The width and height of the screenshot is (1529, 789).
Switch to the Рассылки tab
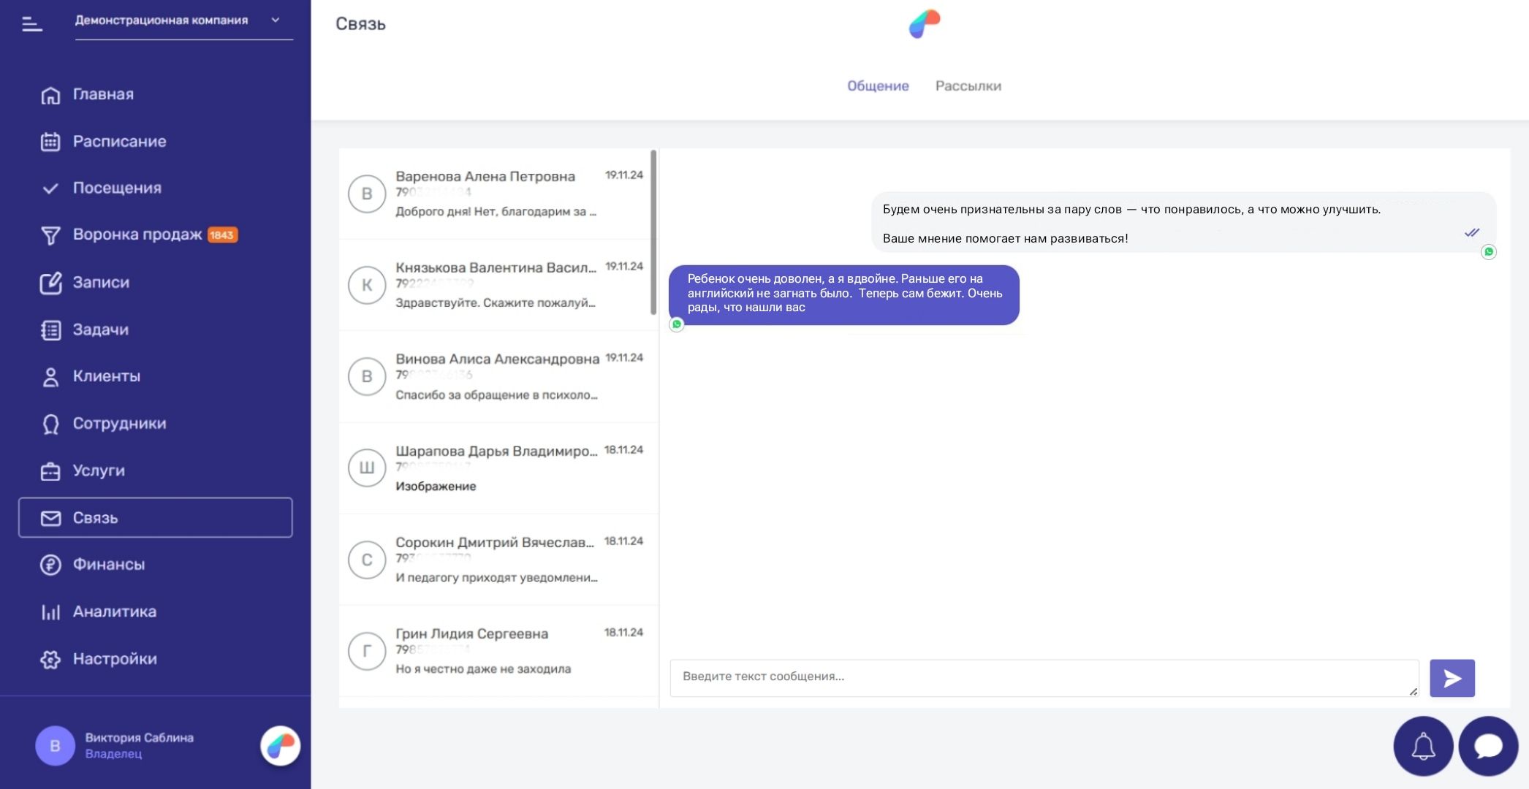coord(968,86)
